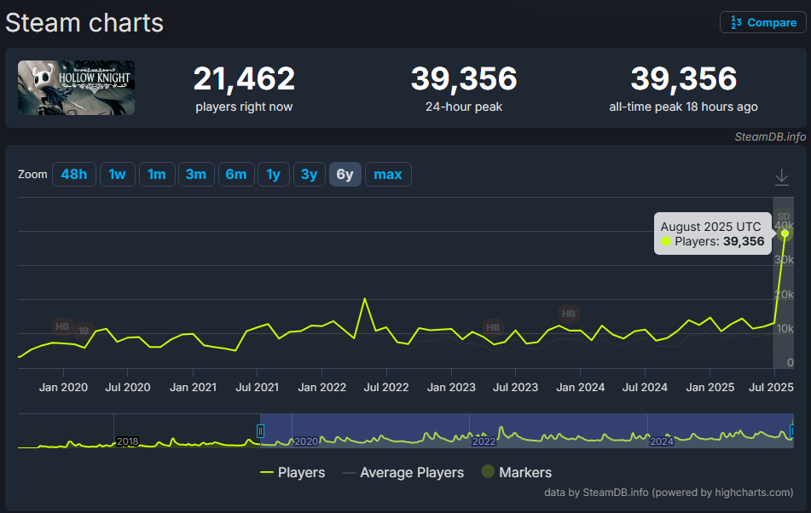Click the Hollow Knight game thumbnail
The height and width of the screenshot is (513, 811).
[76, 88]
